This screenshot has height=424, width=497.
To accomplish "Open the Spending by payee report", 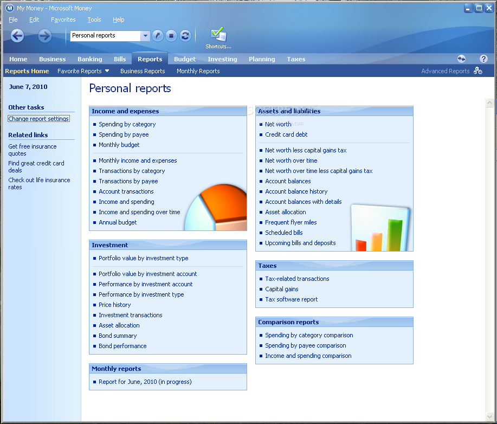I will pyautogui.click(x=124, y=134).
